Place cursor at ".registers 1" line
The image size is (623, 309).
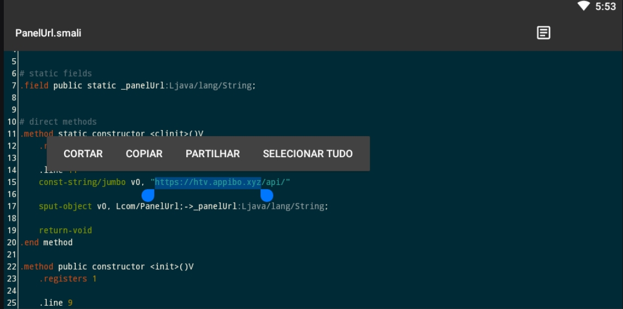coord(68,279)
